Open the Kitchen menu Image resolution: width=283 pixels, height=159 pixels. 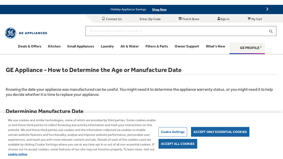click(54, 46)
